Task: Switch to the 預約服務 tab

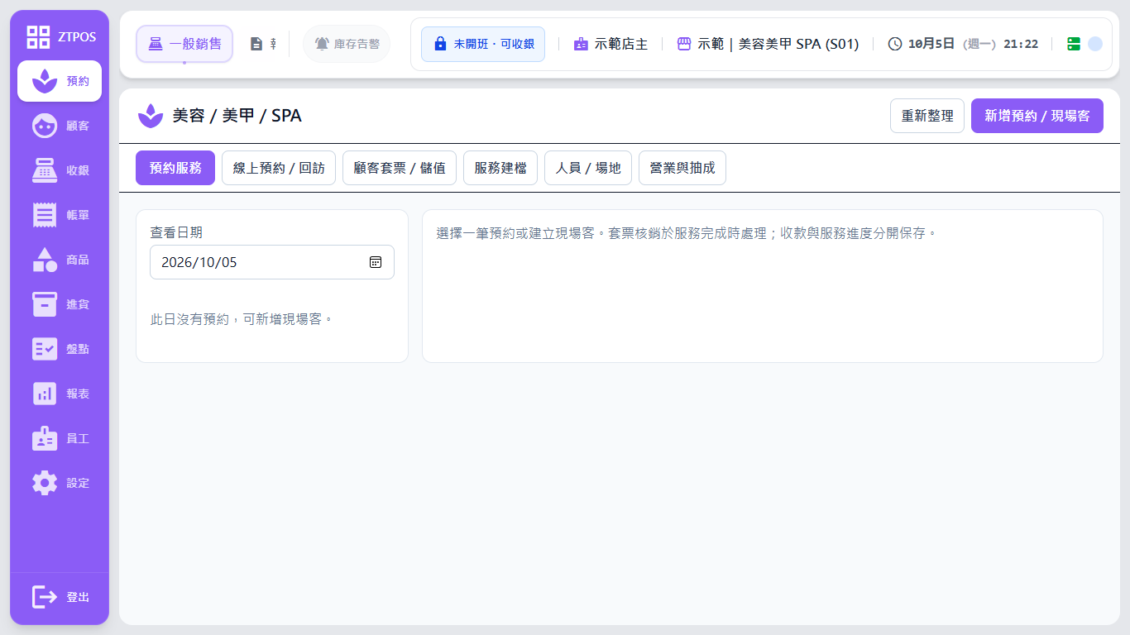Action: point(175,168)
